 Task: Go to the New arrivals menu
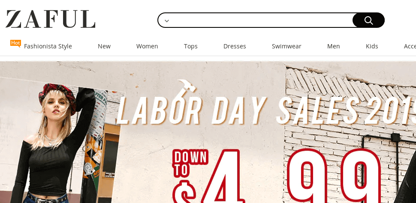coord(104,46)
